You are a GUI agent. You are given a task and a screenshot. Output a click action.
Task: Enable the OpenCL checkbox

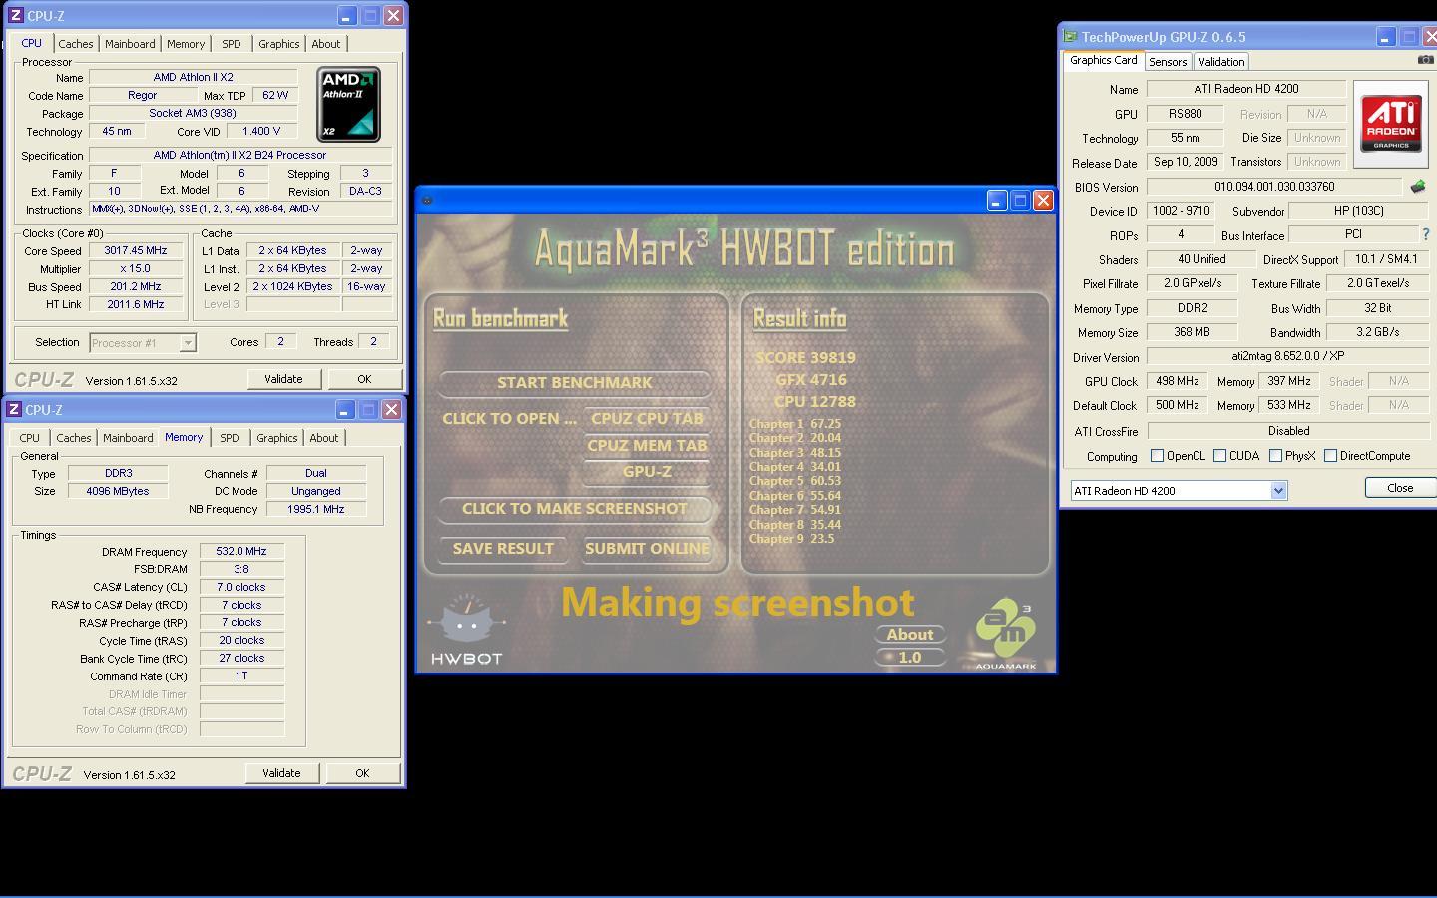coord(1157,456)
